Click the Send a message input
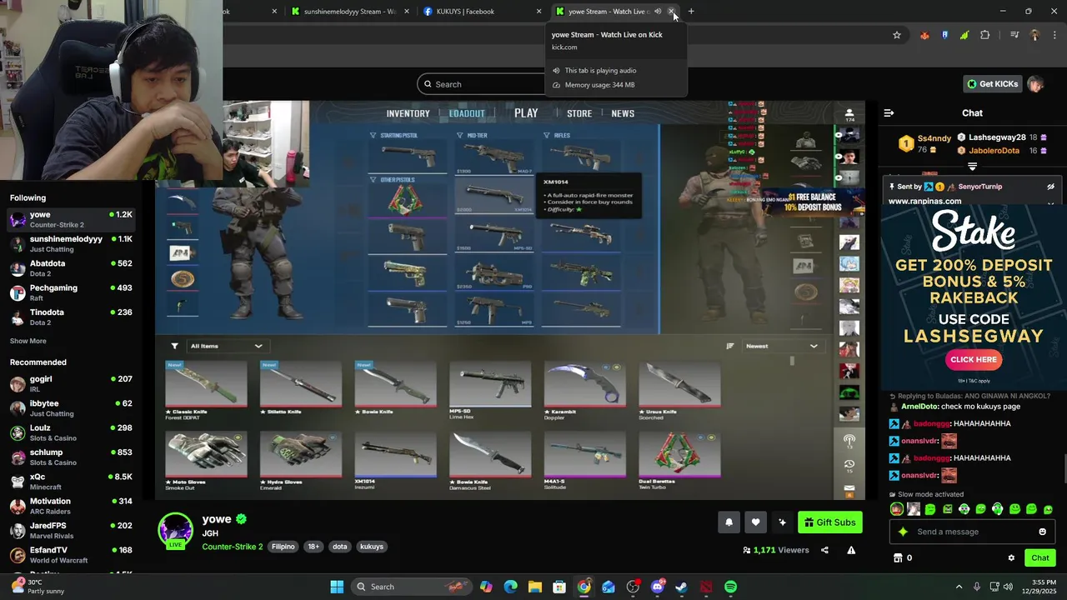Viewport: 1067px width, 600px height. point(972,532)
